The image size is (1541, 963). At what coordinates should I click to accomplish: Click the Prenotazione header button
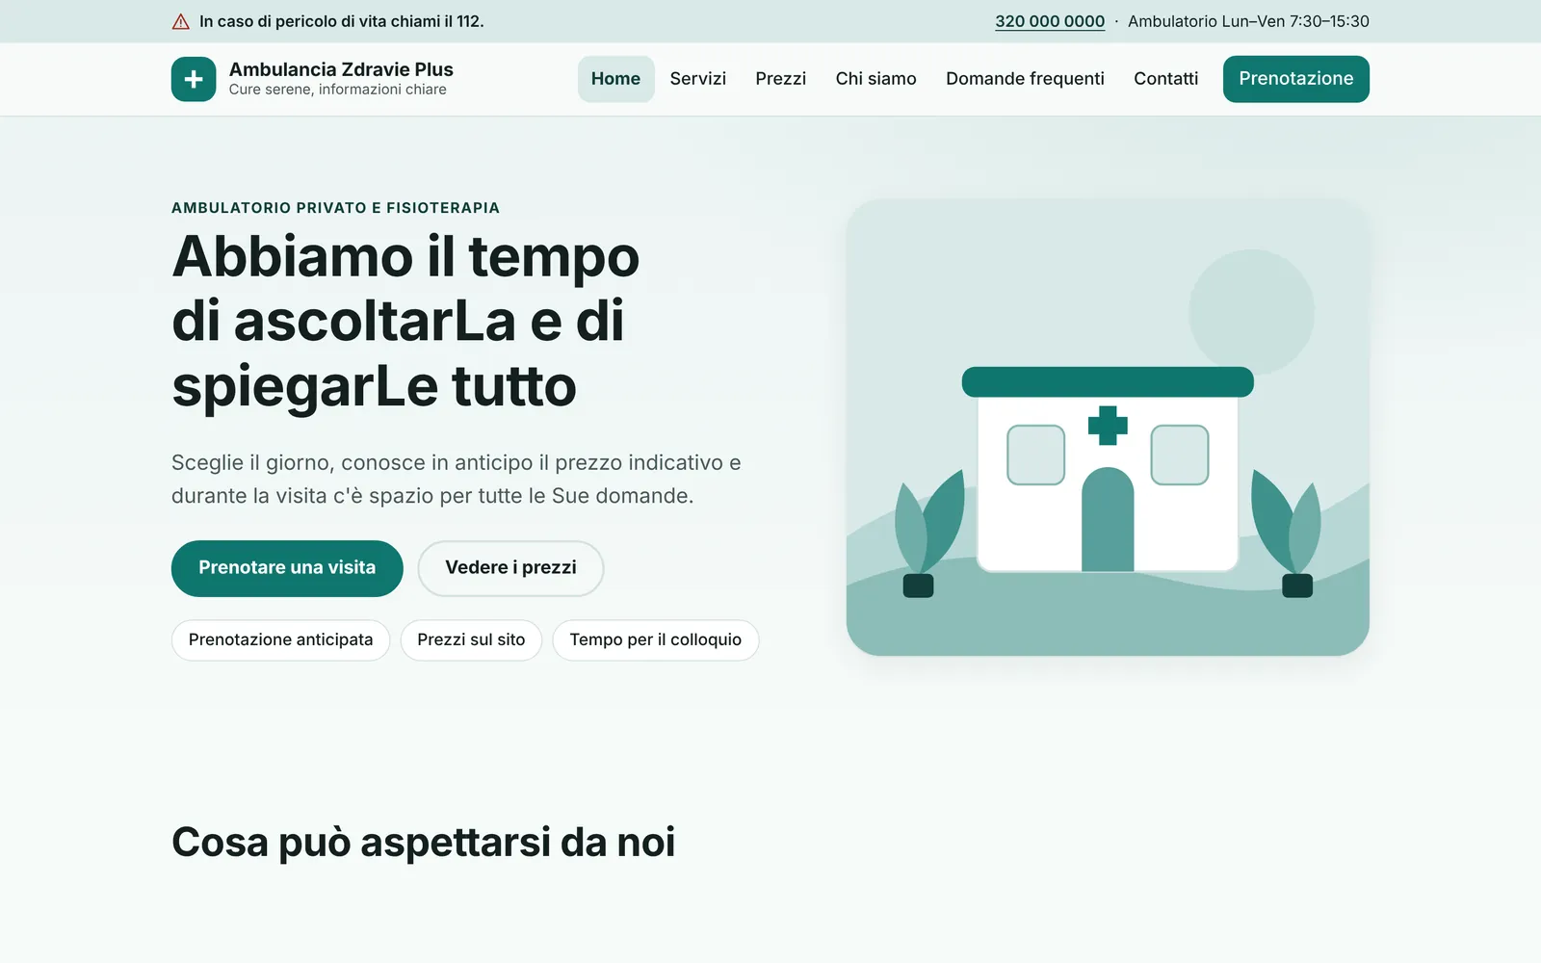coord(1296,79)
